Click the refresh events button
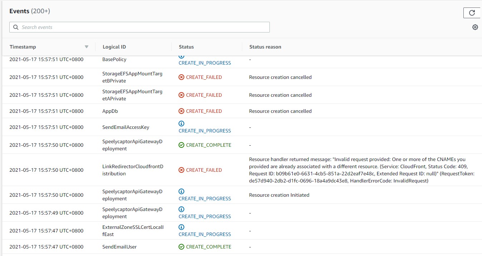Viewport: 482px width, 256px height. [x=472, y=13]
